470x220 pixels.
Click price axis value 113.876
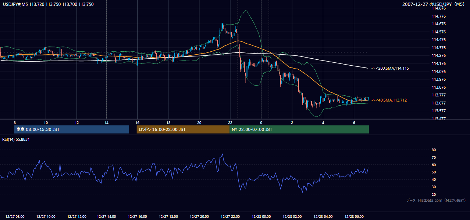click(439, 87)
